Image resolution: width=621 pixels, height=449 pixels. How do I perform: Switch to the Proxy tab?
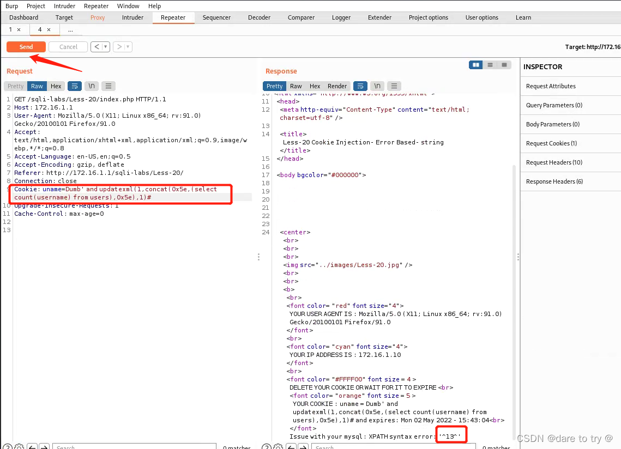98,17
